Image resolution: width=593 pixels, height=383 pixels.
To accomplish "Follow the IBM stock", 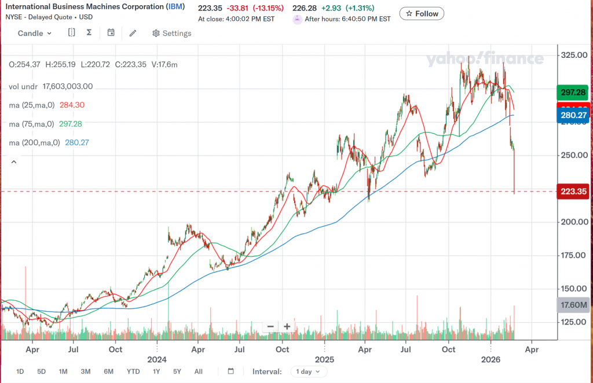I will coord(422,13).
